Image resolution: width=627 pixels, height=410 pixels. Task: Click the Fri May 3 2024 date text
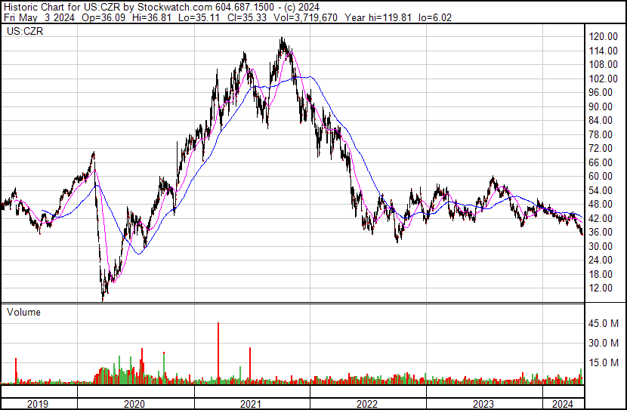click(36, 18)
